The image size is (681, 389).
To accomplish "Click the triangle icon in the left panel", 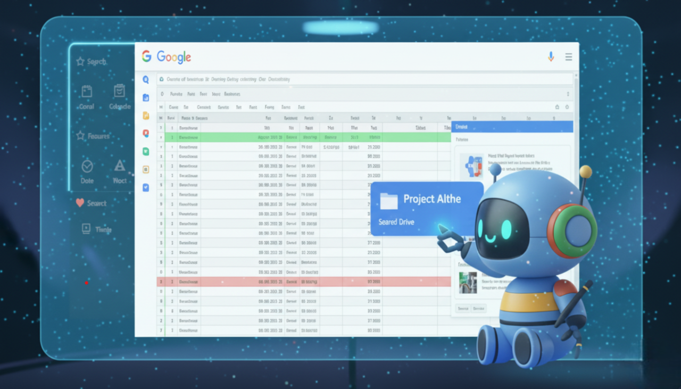I will coord(120,165).
